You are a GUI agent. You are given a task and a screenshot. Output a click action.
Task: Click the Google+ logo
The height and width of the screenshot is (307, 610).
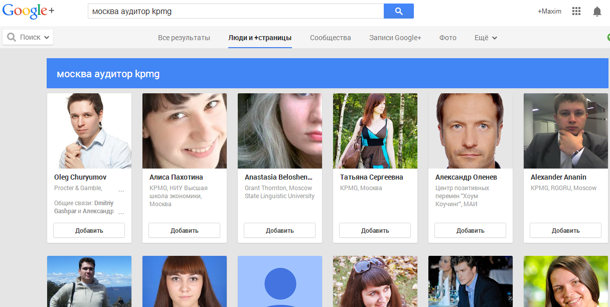pyautogui.click(x=29, y=12)
